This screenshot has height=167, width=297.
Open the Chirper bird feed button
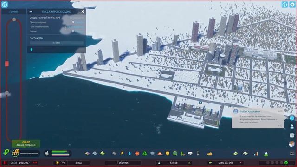tap(292, 118)
